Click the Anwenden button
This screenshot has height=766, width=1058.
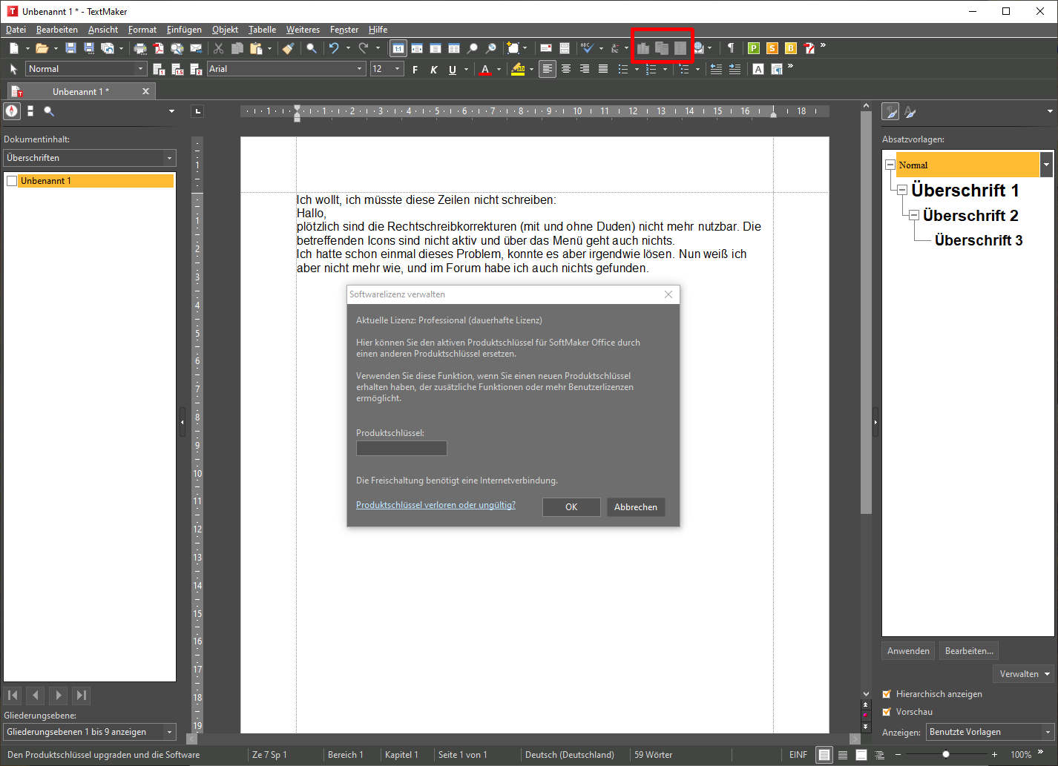[908, 651]
